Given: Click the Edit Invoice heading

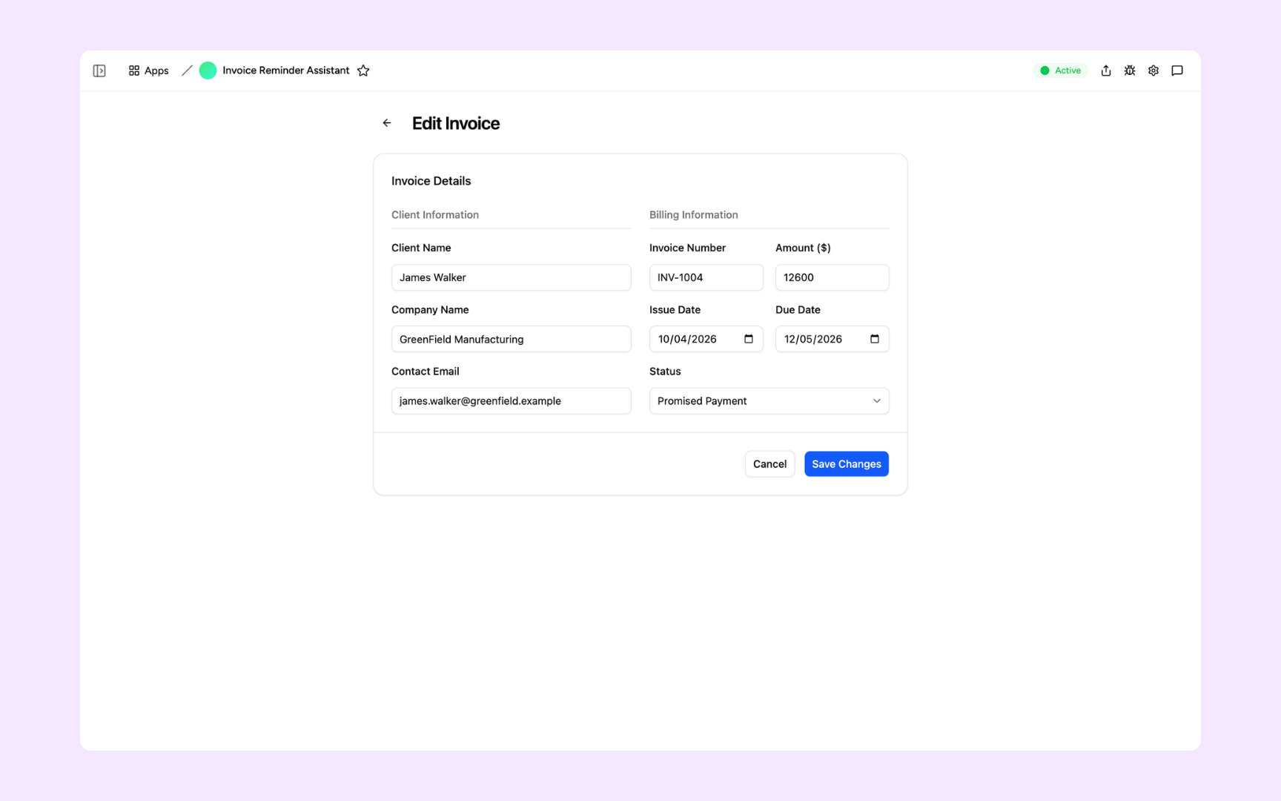Looking at the screenshot, I should click(x=456, y=123).
